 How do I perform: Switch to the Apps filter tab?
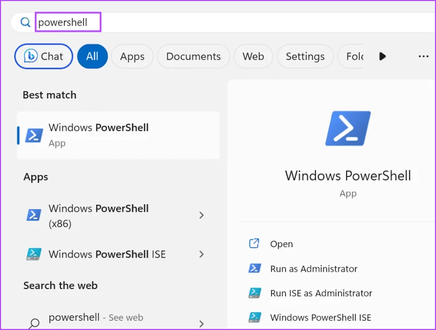point(132,57)
